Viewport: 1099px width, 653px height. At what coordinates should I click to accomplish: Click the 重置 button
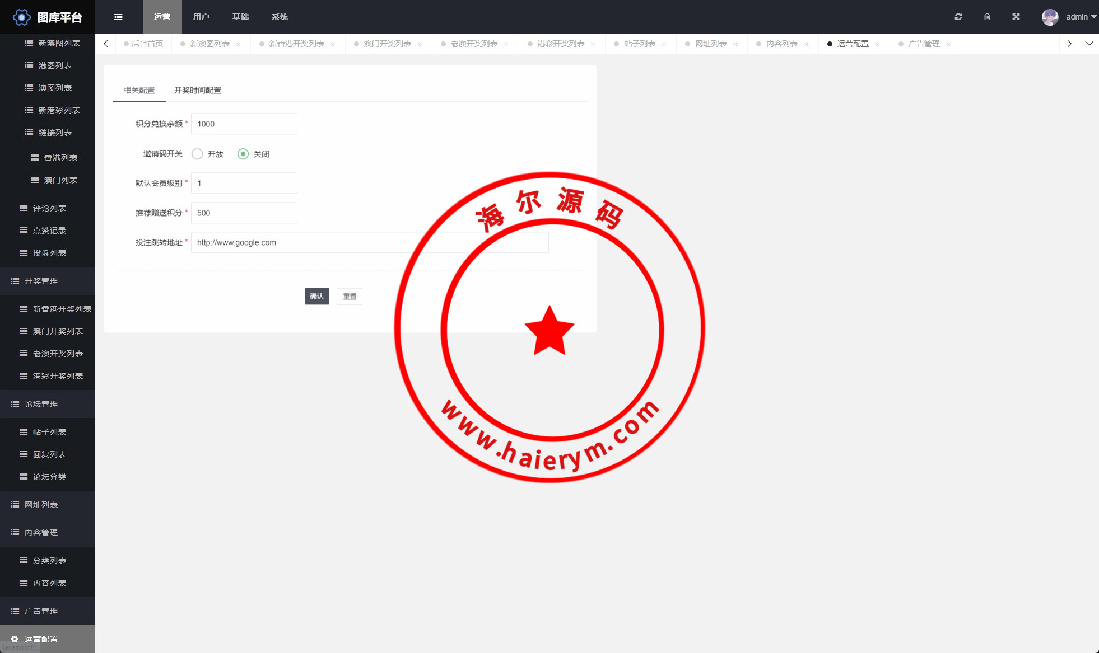click(x=350, y=296)
